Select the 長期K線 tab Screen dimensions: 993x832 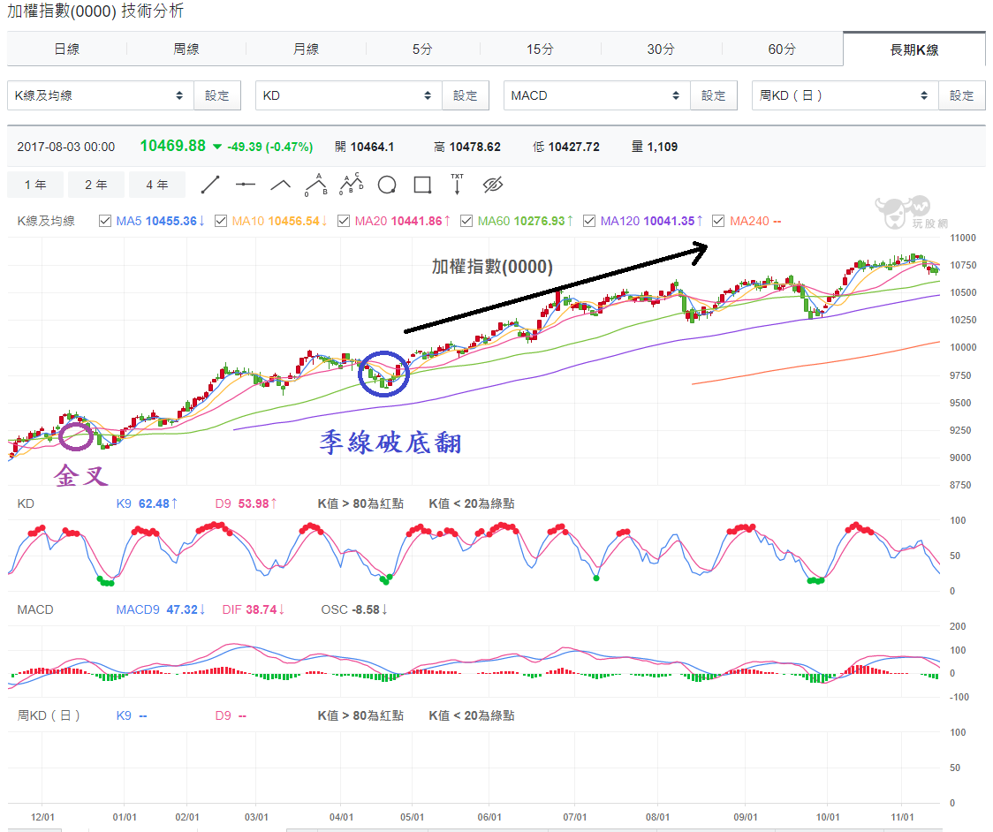point(914,50)
